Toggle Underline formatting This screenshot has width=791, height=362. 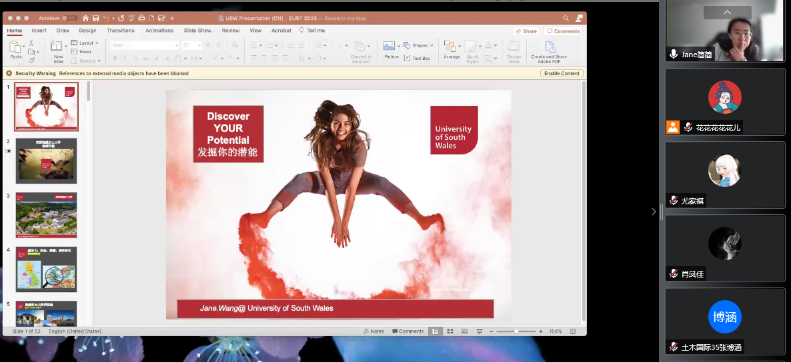134,59
